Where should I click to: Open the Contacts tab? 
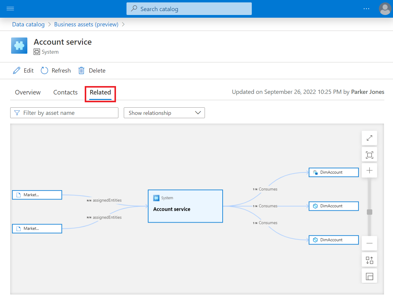[65, 92]
